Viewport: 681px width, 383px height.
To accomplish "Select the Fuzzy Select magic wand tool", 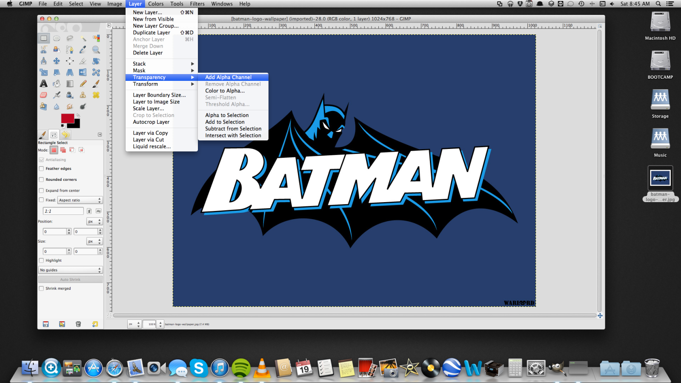I will pyautogui.click(x=83, y=38).
